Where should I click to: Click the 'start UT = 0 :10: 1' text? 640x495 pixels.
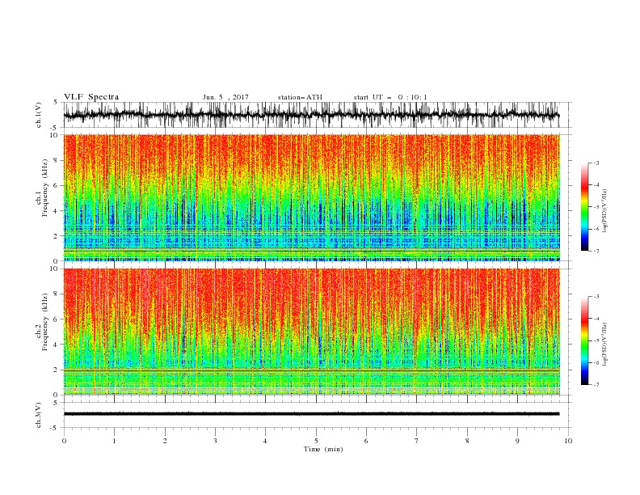tap(390, 97)
